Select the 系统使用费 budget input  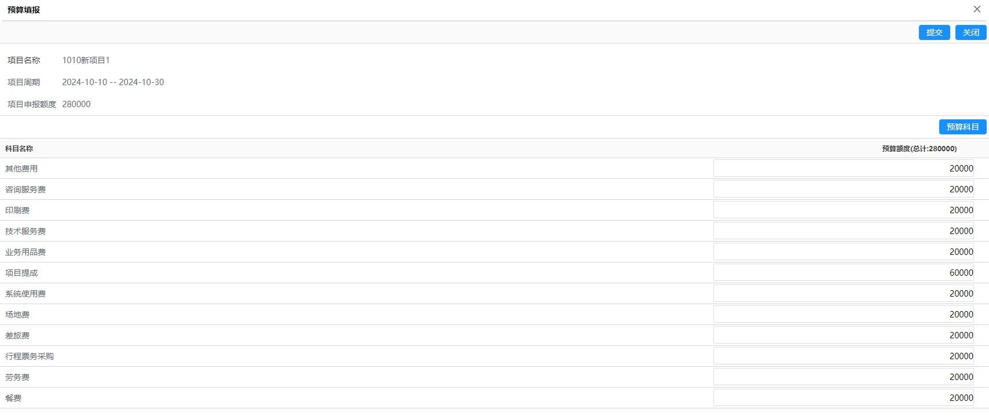(x=843, y=294)
